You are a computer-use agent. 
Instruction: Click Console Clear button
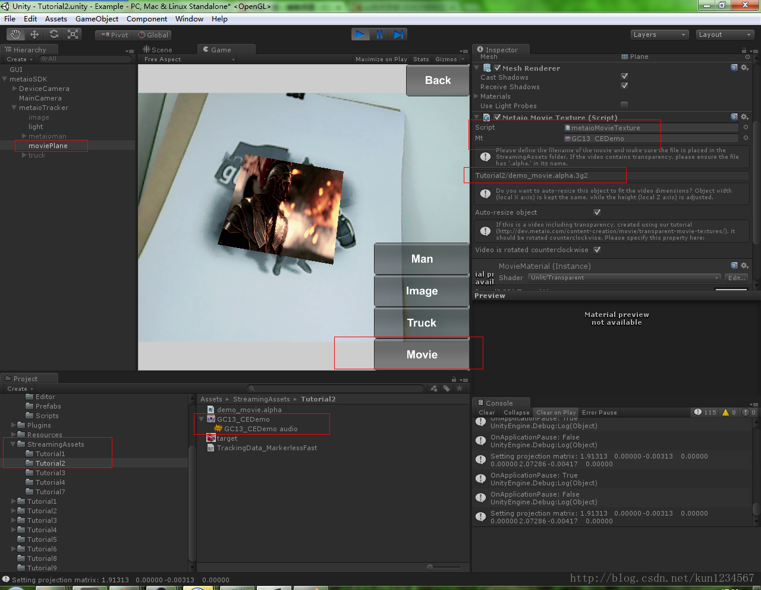[x=486, y=412]
